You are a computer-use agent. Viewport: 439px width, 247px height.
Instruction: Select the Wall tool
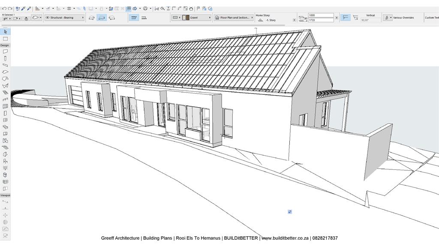pos(5,51)
